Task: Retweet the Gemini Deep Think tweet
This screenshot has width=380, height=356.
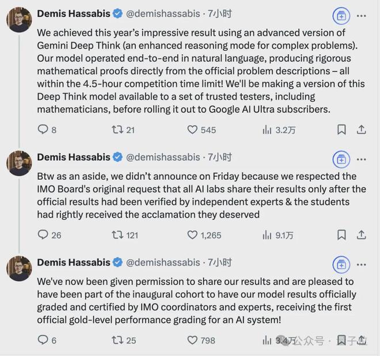Action: 117,130
